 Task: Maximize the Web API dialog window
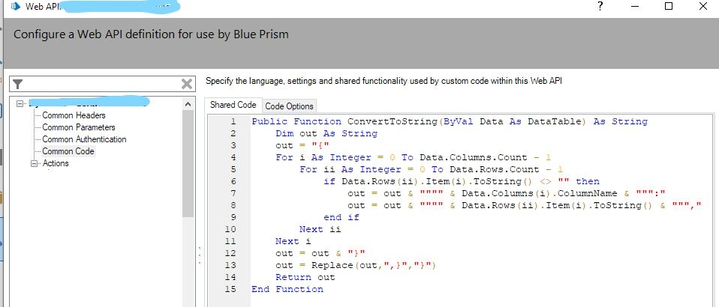[x=669, y=7]
